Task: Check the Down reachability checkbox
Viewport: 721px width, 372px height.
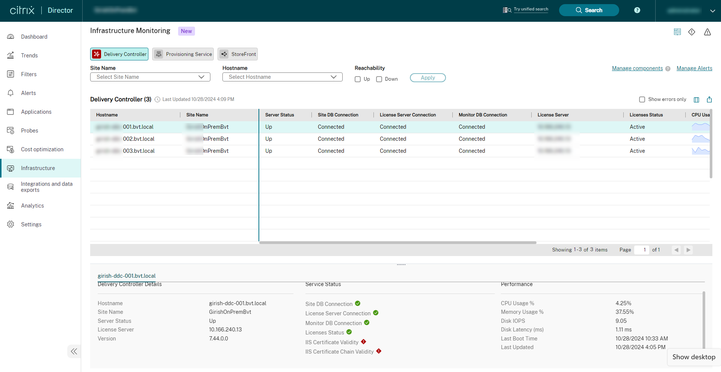Action: (379, 79)
